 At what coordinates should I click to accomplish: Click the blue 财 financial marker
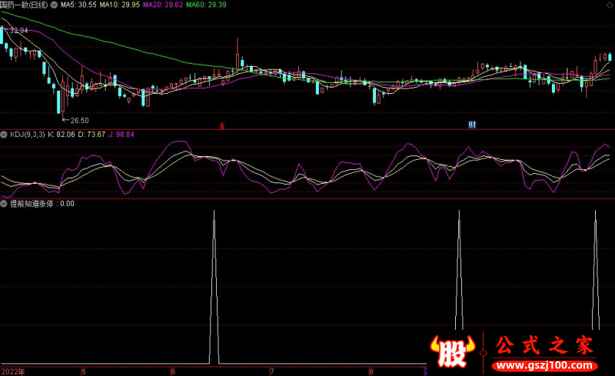pyautogui.click(x=472, y=125)
